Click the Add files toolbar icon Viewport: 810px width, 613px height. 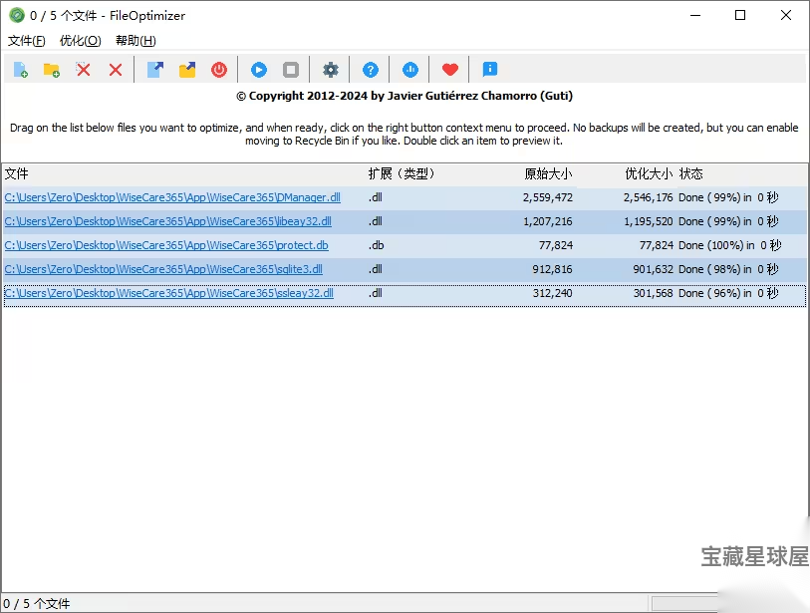[x=21, y=69]
